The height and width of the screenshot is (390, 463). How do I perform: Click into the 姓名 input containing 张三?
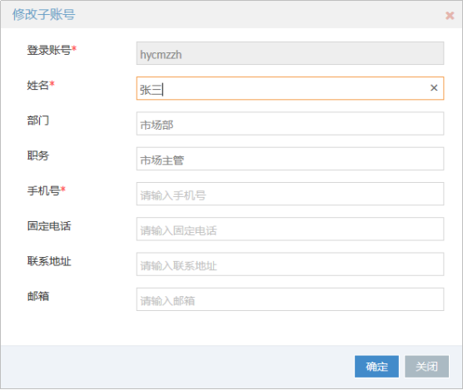point(290,88)
